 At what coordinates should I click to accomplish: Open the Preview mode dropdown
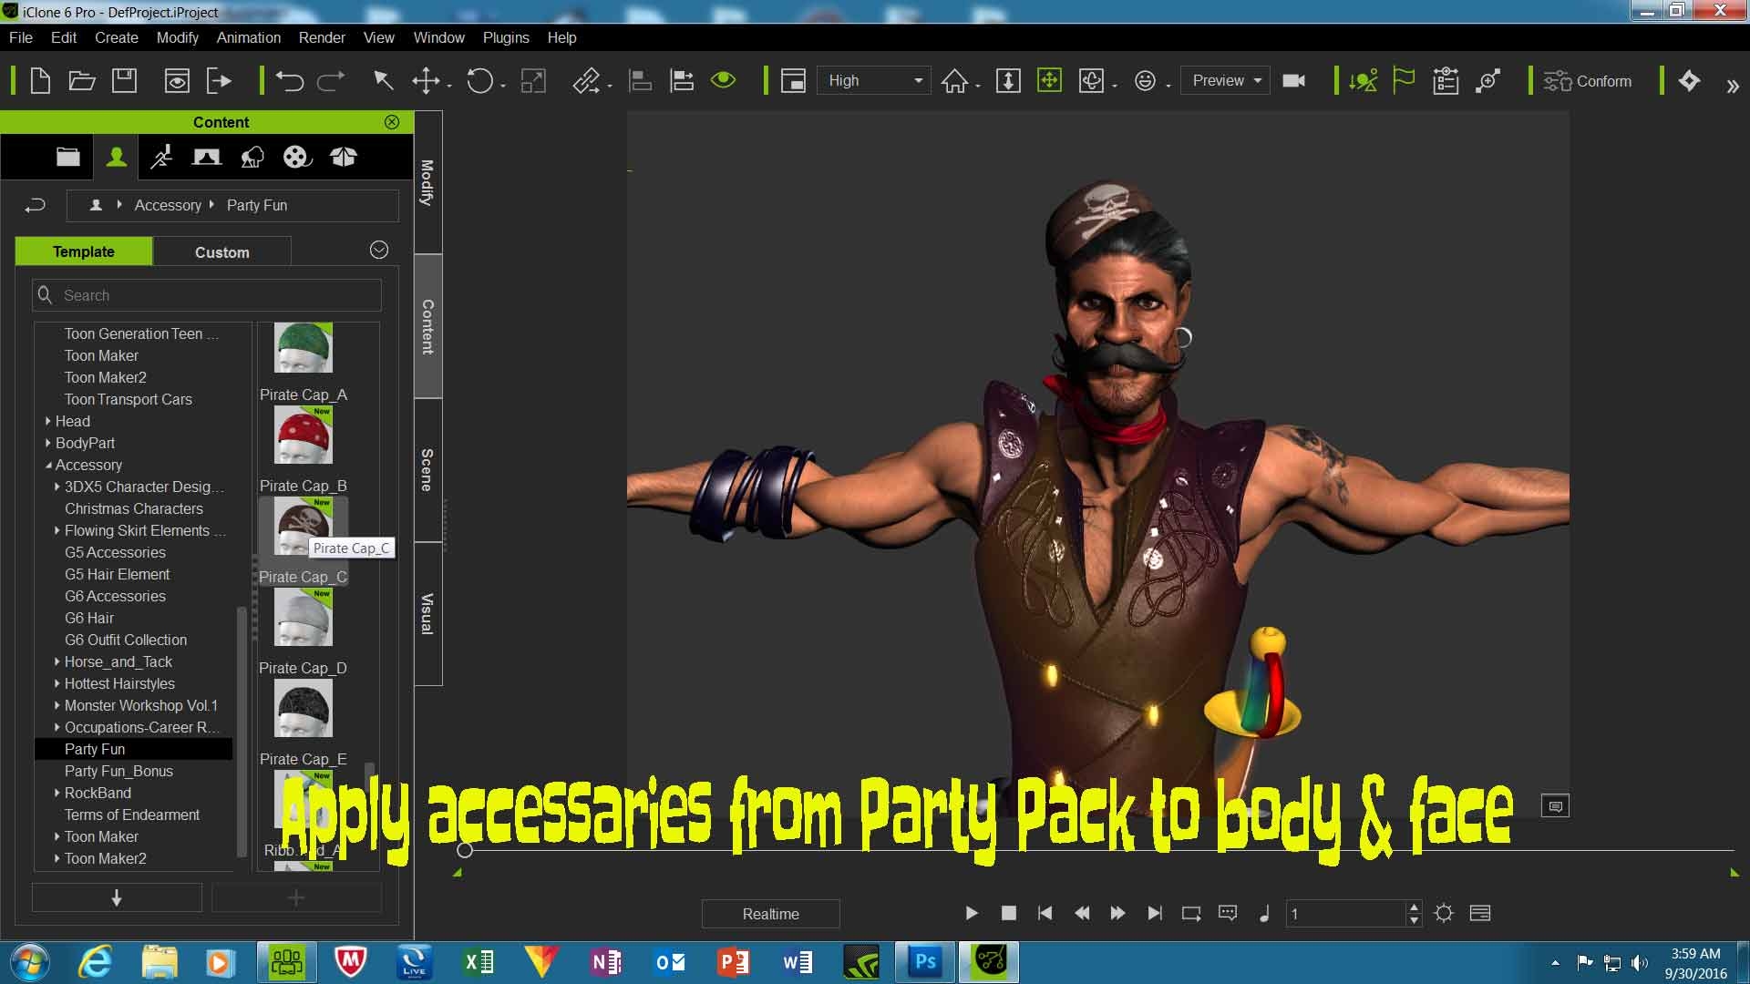pyautogui.click(x=1225, y=80)
